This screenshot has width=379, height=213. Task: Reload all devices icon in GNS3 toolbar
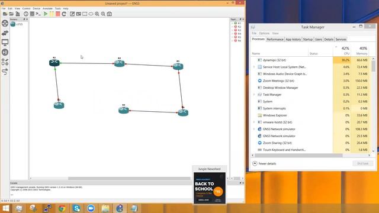(x=64, y=14)
